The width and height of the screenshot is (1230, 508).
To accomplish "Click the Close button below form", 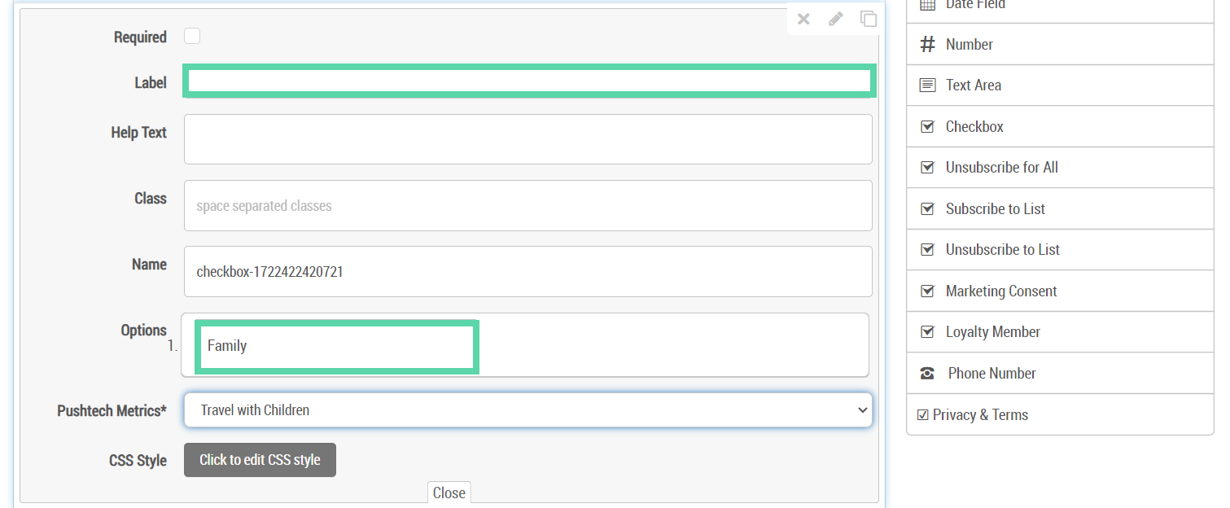I will pos(449,493).
